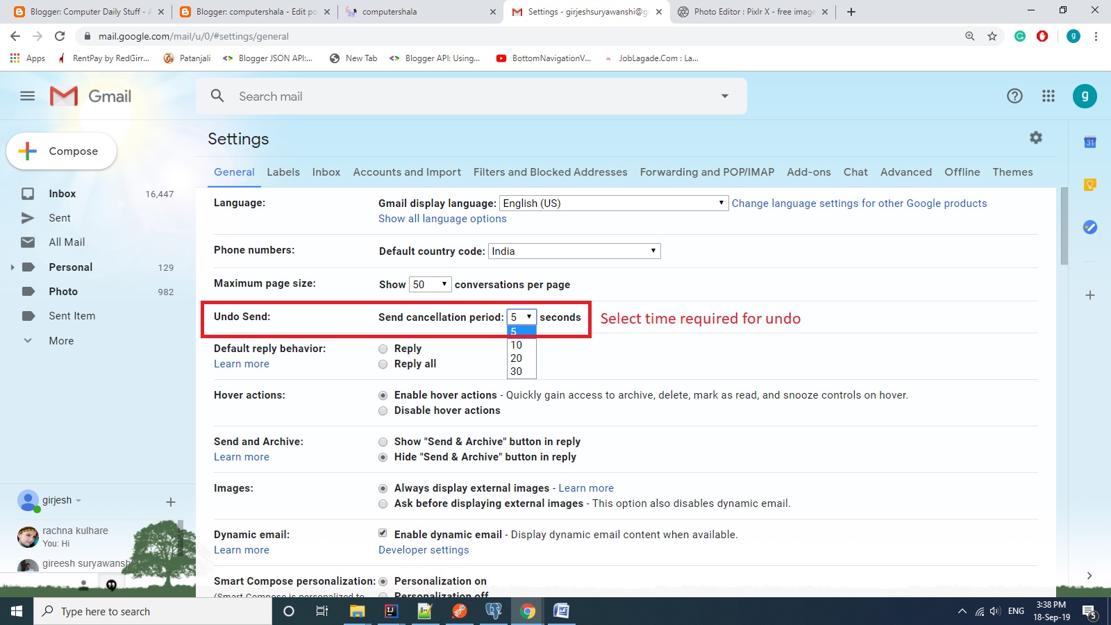Open the Google apps grid

point(1049,96)
